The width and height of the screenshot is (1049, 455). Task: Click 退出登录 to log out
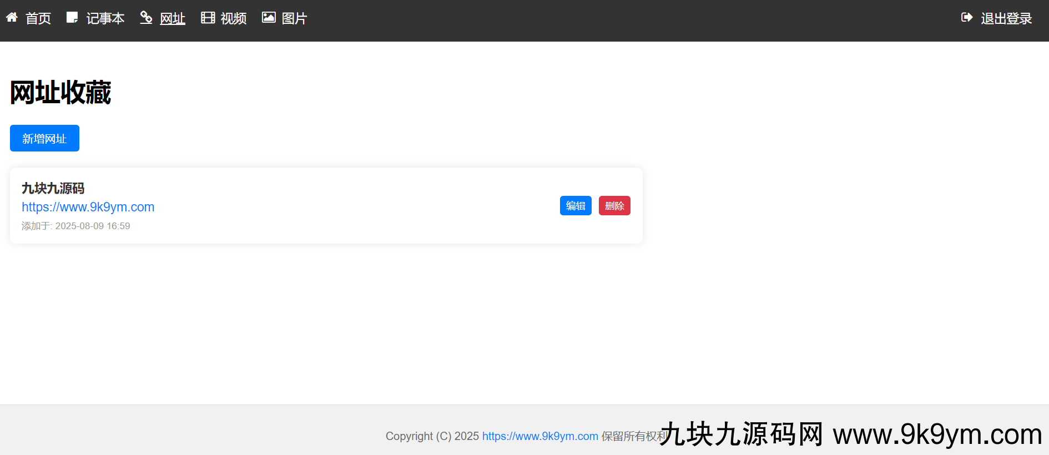[x=1006, y=19]
